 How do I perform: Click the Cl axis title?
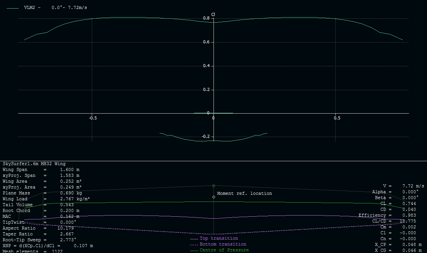coord(213,14)
